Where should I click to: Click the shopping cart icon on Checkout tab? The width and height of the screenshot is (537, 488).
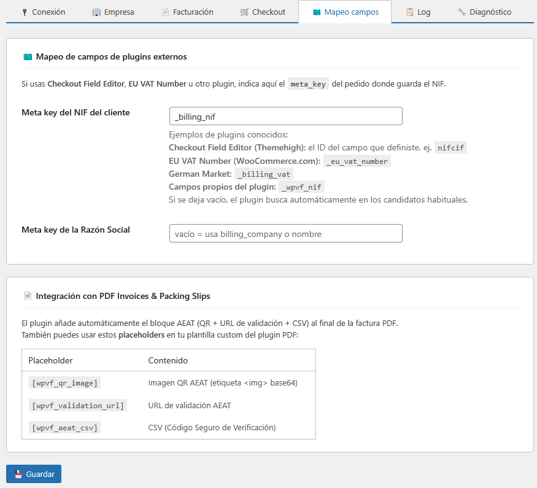click(244, 12)
